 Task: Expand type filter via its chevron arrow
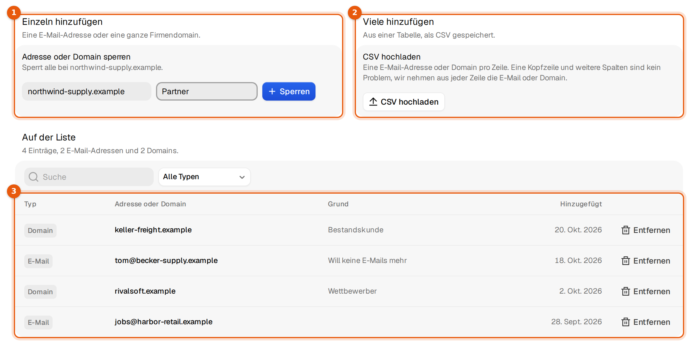tap(242, 177)
